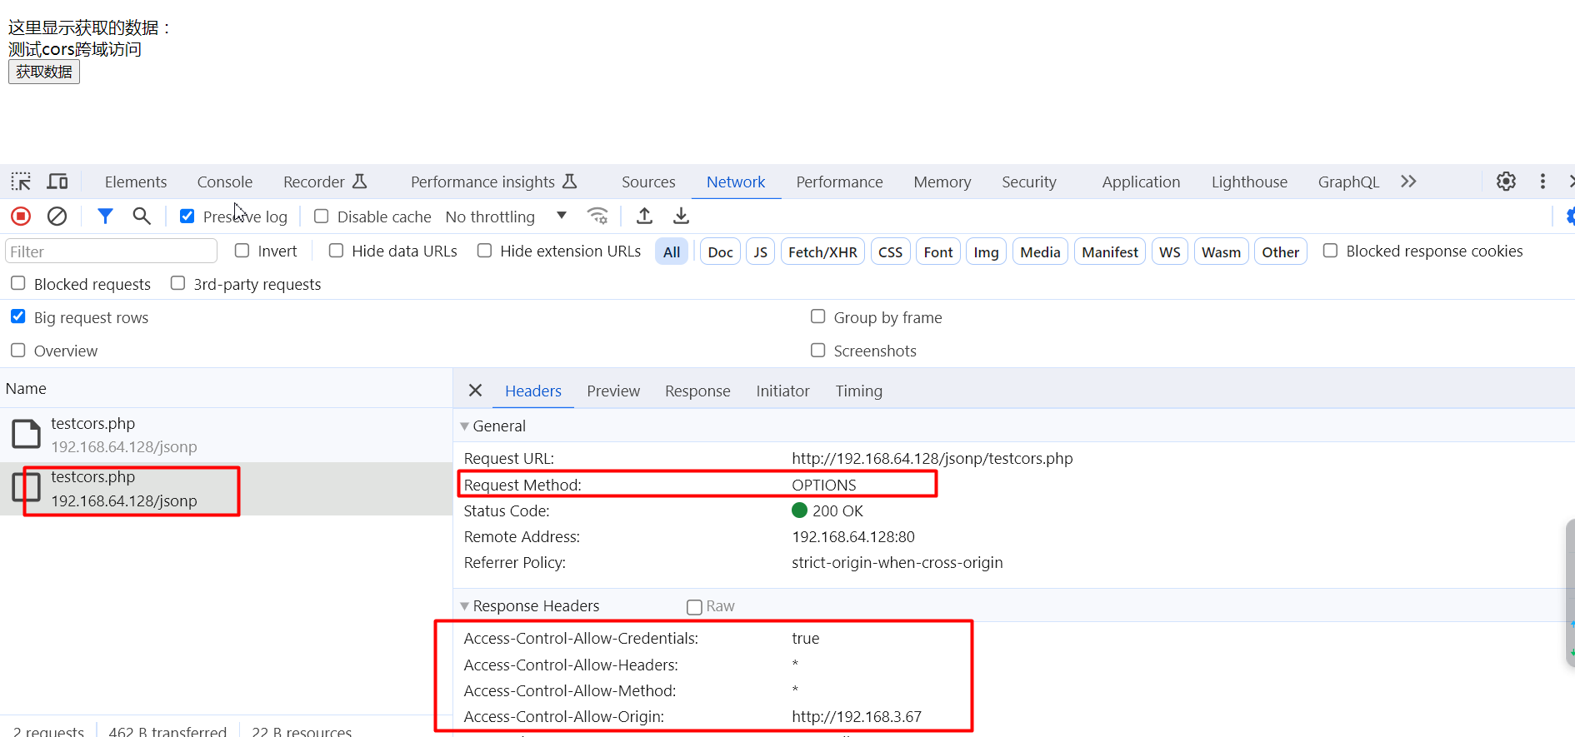Switch to Response tab of request
1575x737 pixels.
click(x=697, y=391)
